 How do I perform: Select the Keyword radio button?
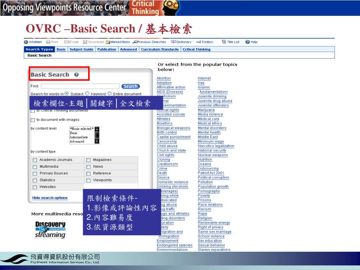click(x=87, y=94)
